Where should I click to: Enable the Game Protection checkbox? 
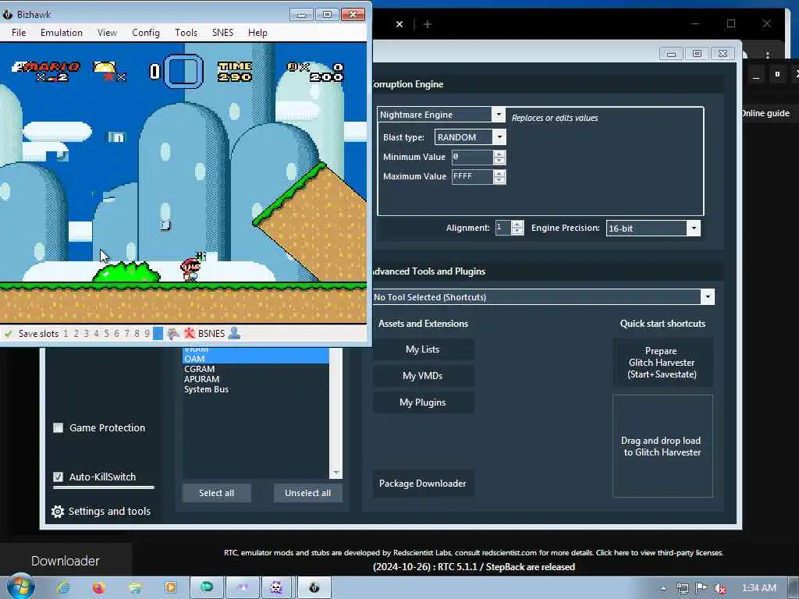click(x=58, y=428)
